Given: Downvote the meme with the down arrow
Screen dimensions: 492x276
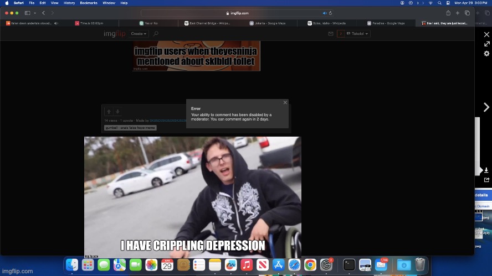Looking at the screenshot, I should point(117,112).
